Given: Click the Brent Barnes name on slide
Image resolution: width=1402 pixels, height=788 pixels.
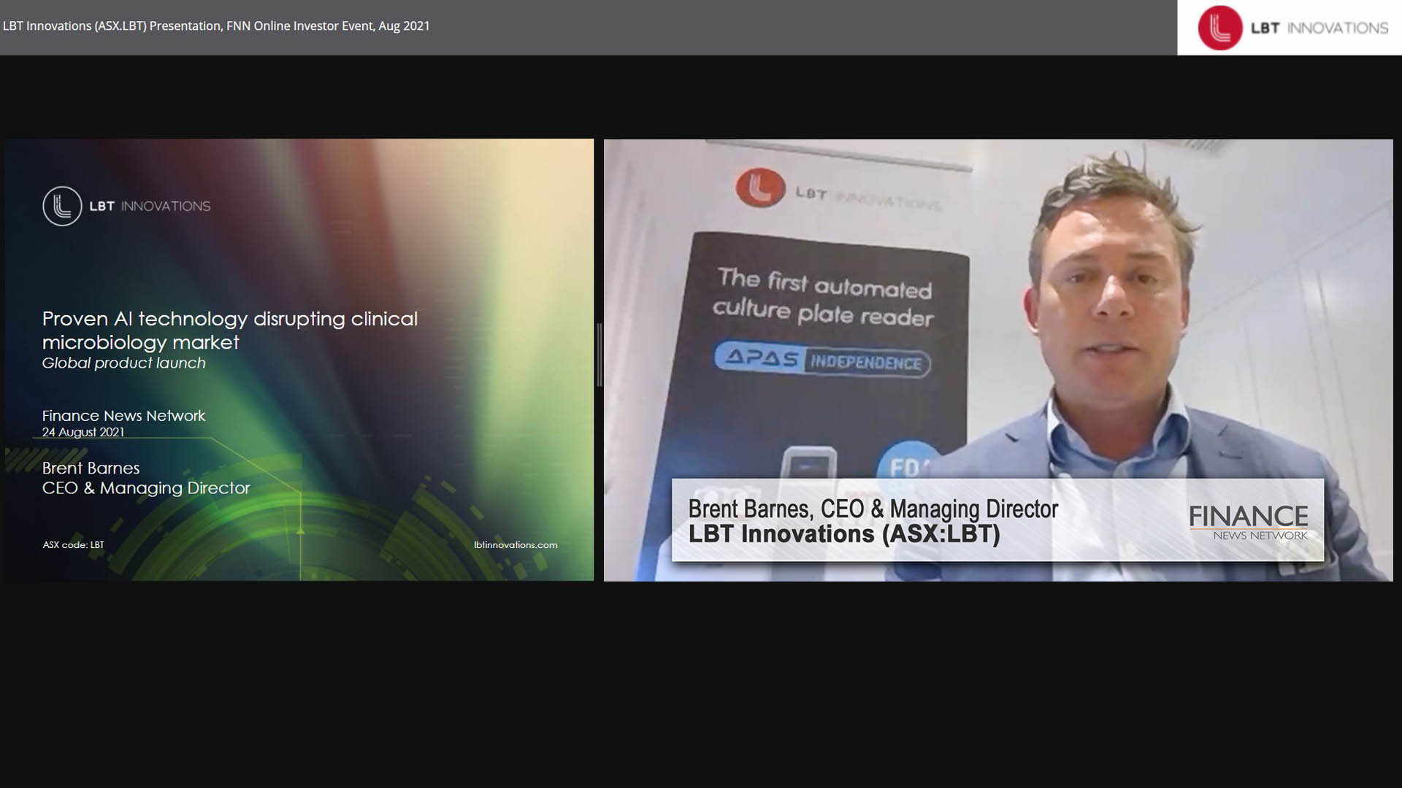Looking at the screenshot, I should (x=91, y=468).
